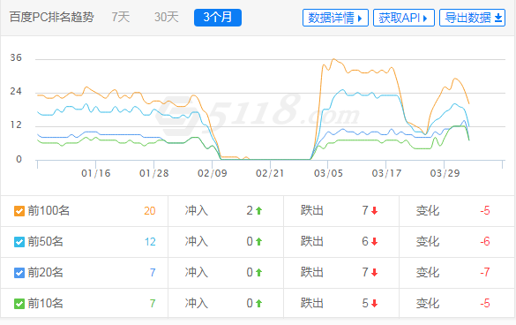Click green up arrow in 前20名 row
516x325 pixels.
coord(258,273)
